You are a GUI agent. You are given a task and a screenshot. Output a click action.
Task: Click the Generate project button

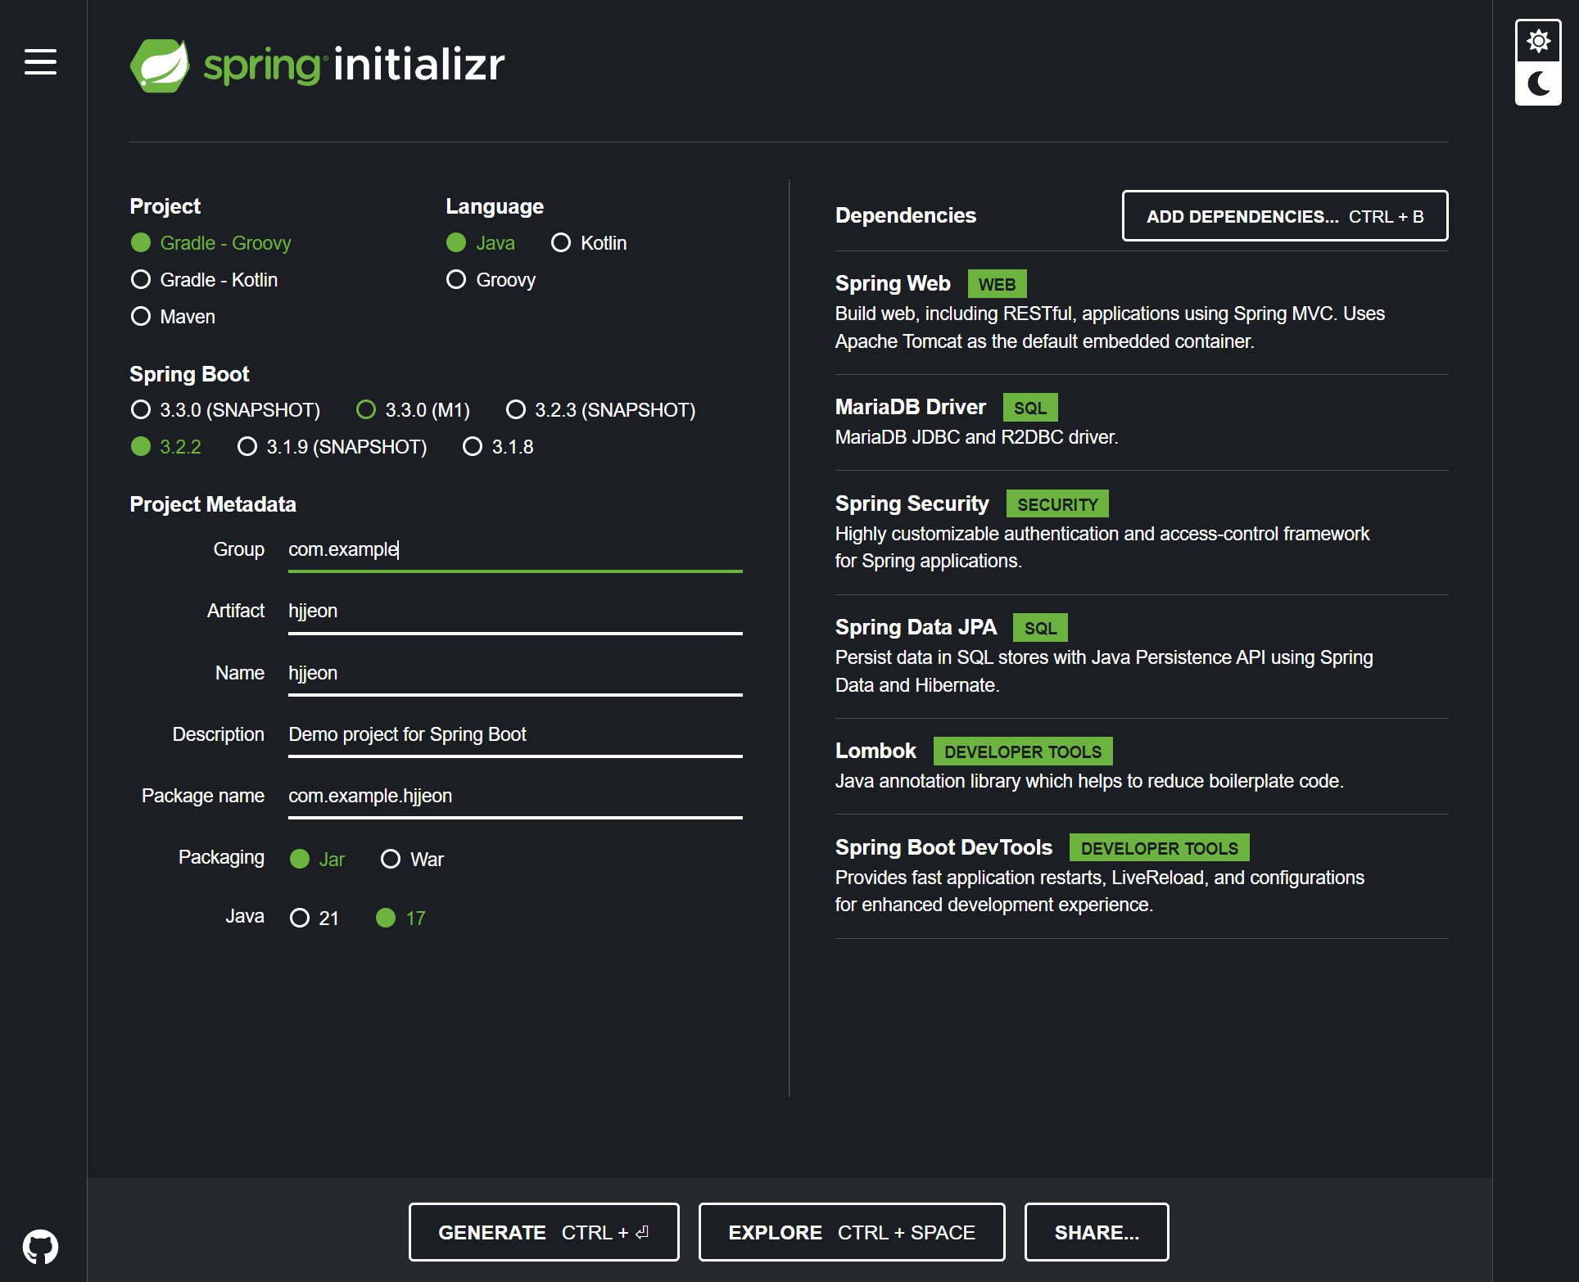point(544,1232)
